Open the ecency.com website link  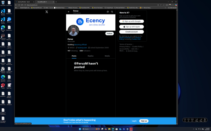pyautogui.click(x=82, y=48)
